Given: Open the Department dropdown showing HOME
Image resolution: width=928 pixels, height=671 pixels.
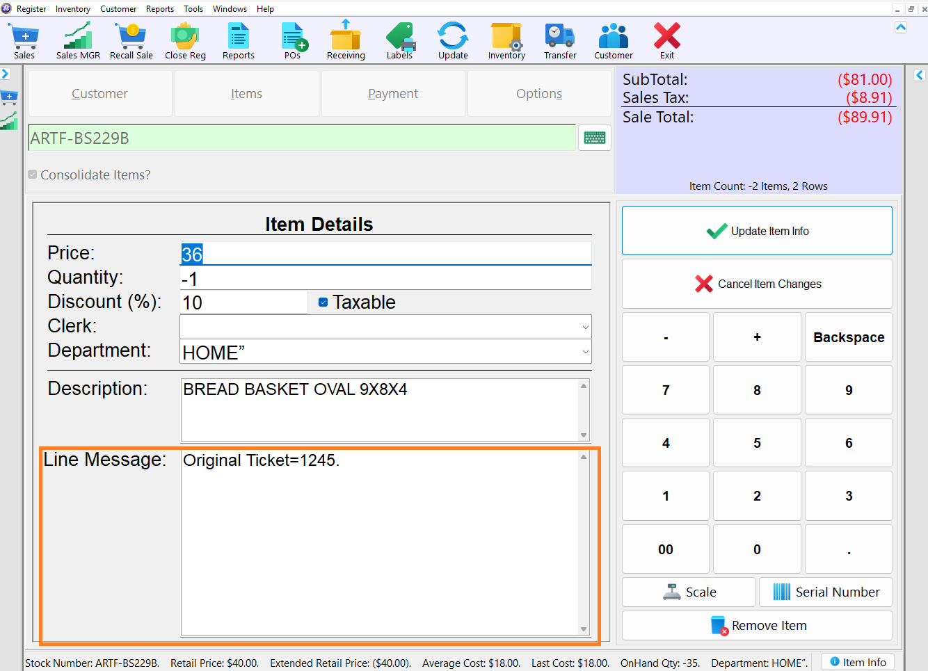Looking at the screenshot, I should [x=585, y=352].
